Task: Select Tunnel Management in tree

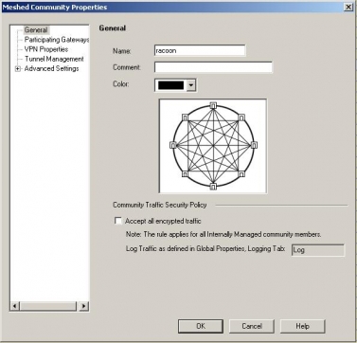Action: [x=54, y=59]
